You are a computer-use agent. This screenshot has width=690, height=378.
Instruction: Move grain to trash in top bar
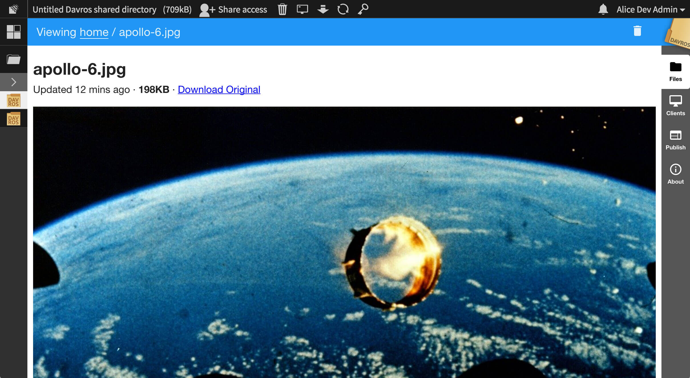coord(282,9)
